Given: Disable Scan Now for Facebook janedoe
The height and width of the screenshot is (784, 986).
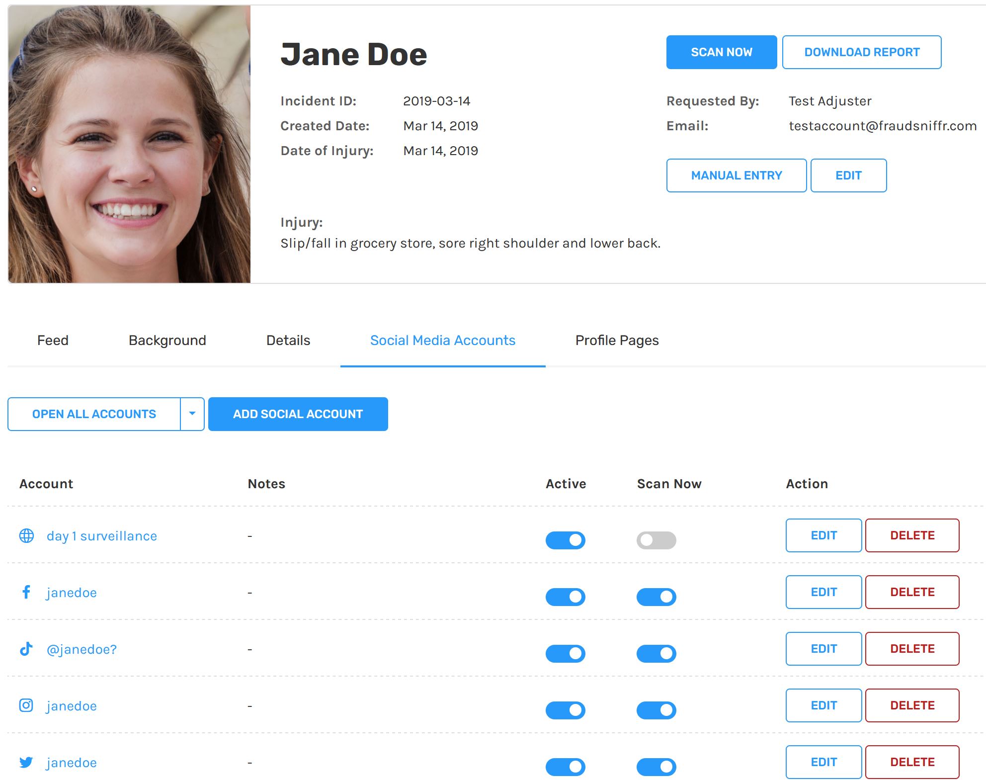Looking at the screenshot, I should [x=657, y=597].
